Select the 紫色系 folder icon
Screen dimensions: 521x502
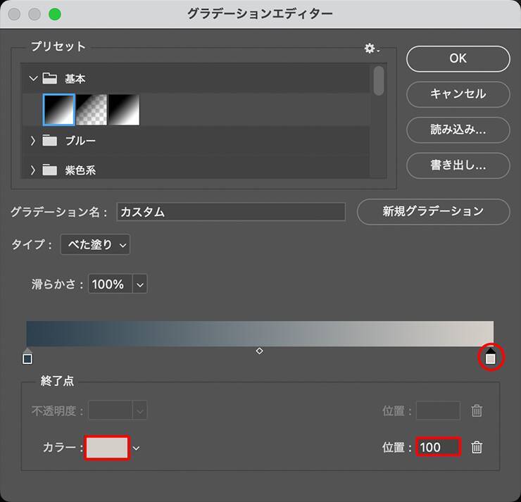tap(50, 170)
